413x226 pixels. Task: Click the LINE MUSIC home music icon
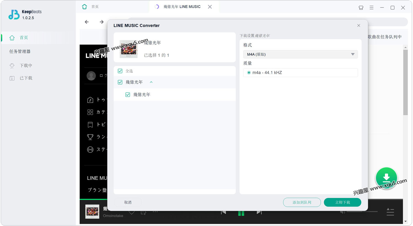tap(90, 100)
